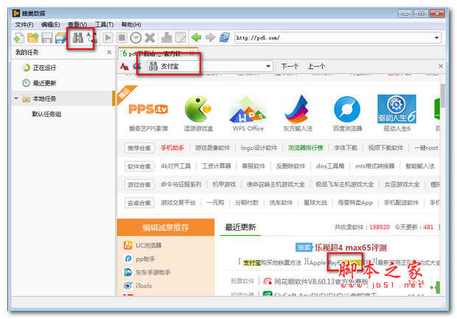Screen dimensions: 457x319
Task: Open the bar chart statistics icon
Action: coord(167,37)
